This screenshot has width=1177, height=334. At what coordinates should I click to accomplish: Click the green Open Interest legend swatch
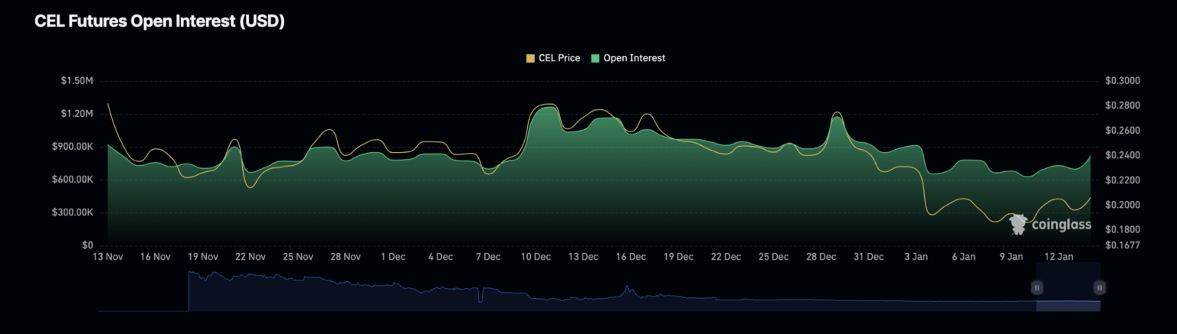coord(595,58)
